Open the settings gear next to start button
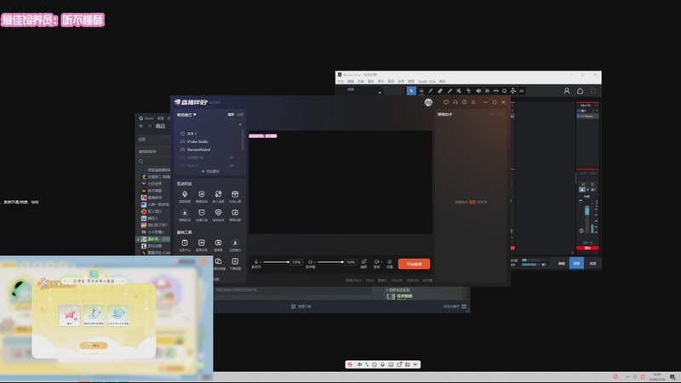This screenshot has width=681, height=383. (390, 262)
